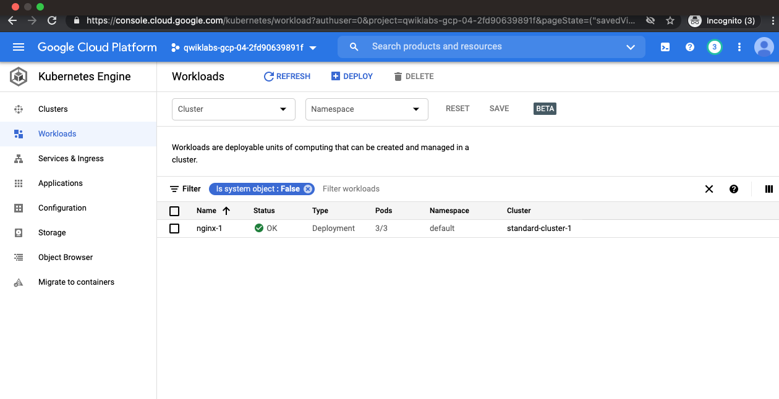Click the green OK status icon for nginx-1
The height and width of the screenshot is (399, 779).
pyautogui.click(x=259, y=229)
